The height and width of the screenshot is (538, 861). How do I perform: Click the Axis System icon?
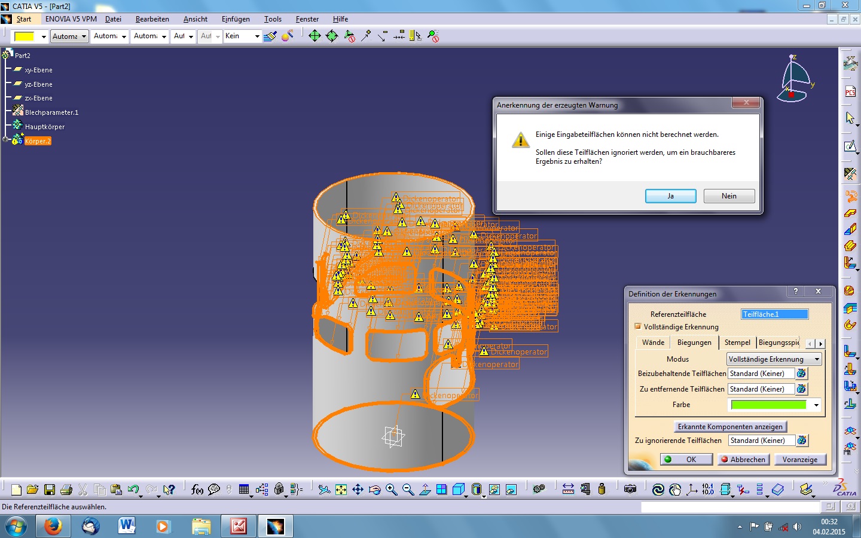pos(692,490)
